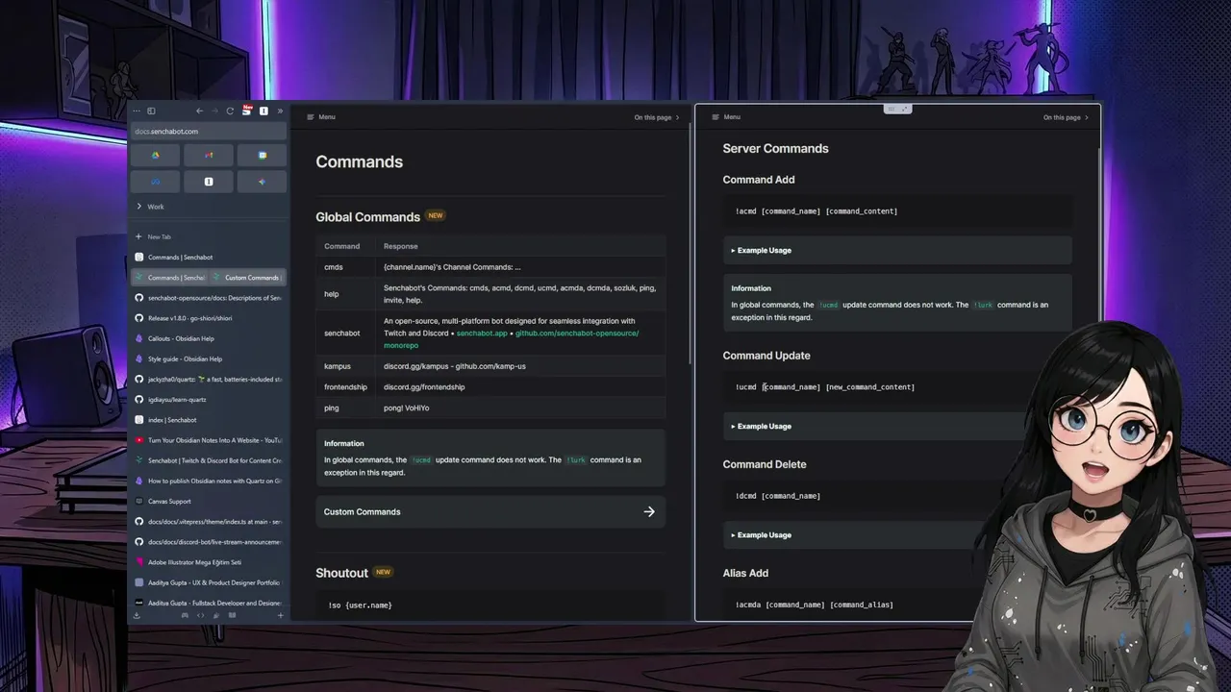Switch to the docs/docs/discord-bot live-stream tab
1231x692 pixels.
[209, 542]
